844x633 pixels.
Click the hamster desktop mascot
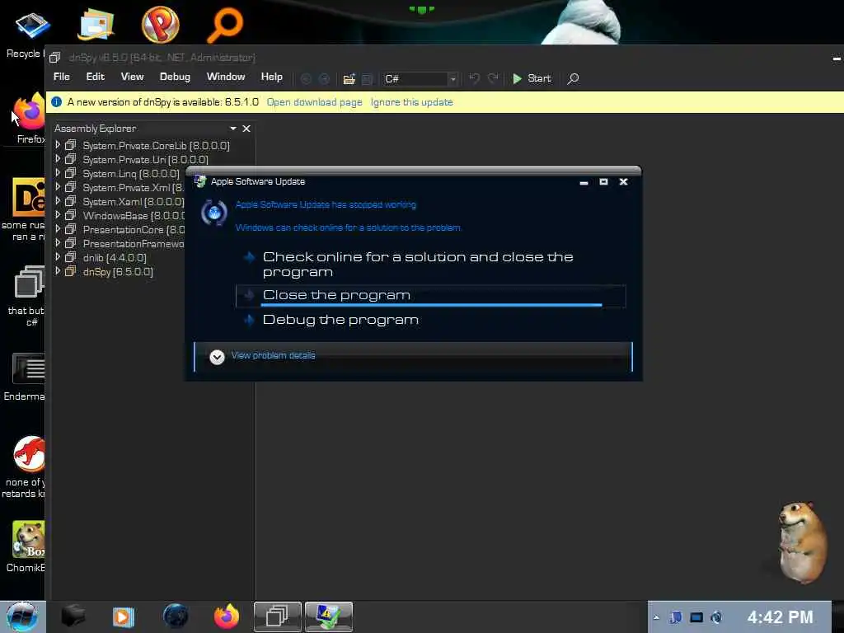(x=801, y=542)
